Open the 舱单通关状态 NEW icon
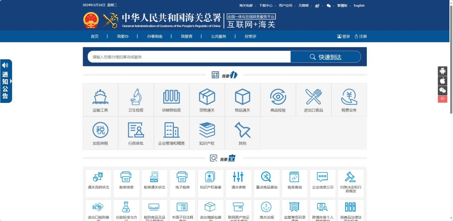Image resolution: width=453 pixels, height=221 pixels. (154, 177)
